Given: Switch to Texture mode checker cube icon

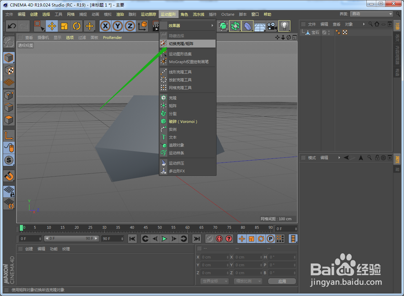Looking at the screenshot, I should [9, 70].
